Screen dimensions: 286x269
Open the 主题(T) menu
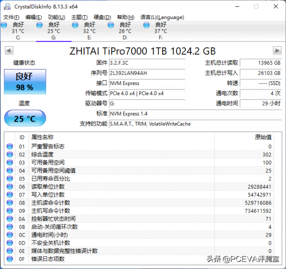tap(79, 17)
